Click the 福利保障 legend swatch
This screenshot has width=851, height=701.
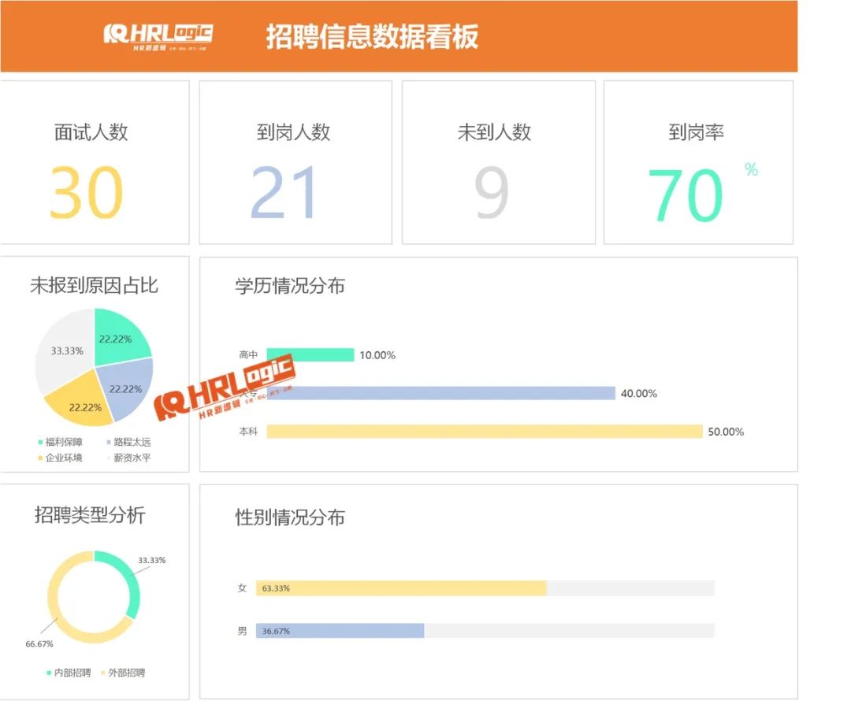tap(40, 442)
